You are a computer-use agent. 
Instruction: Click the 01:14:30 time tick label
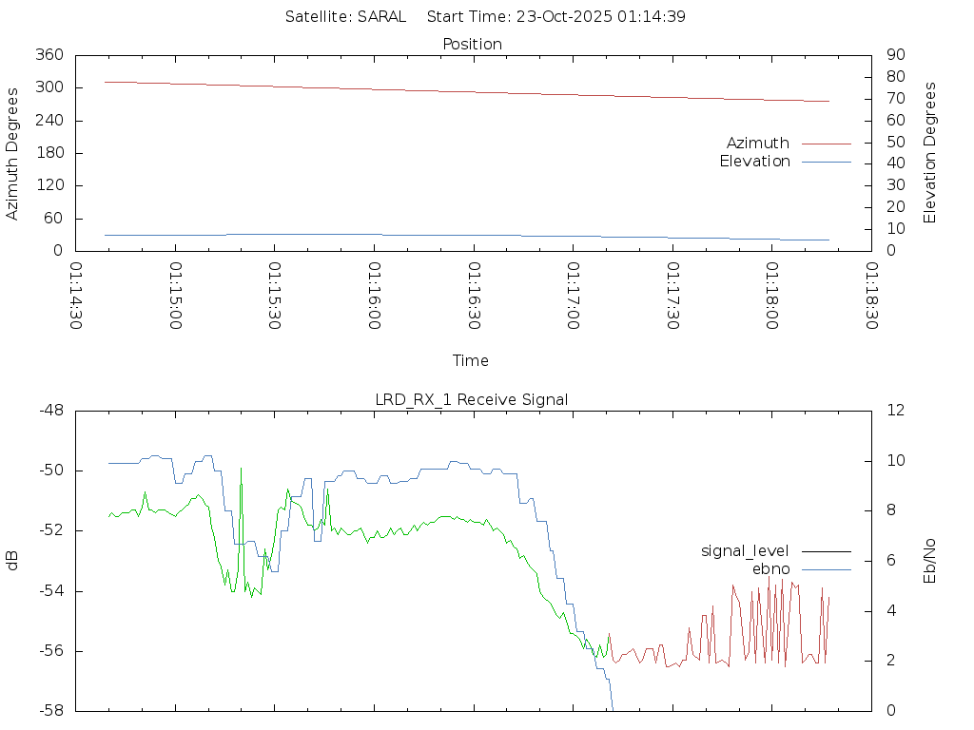[x=76, y=296]
